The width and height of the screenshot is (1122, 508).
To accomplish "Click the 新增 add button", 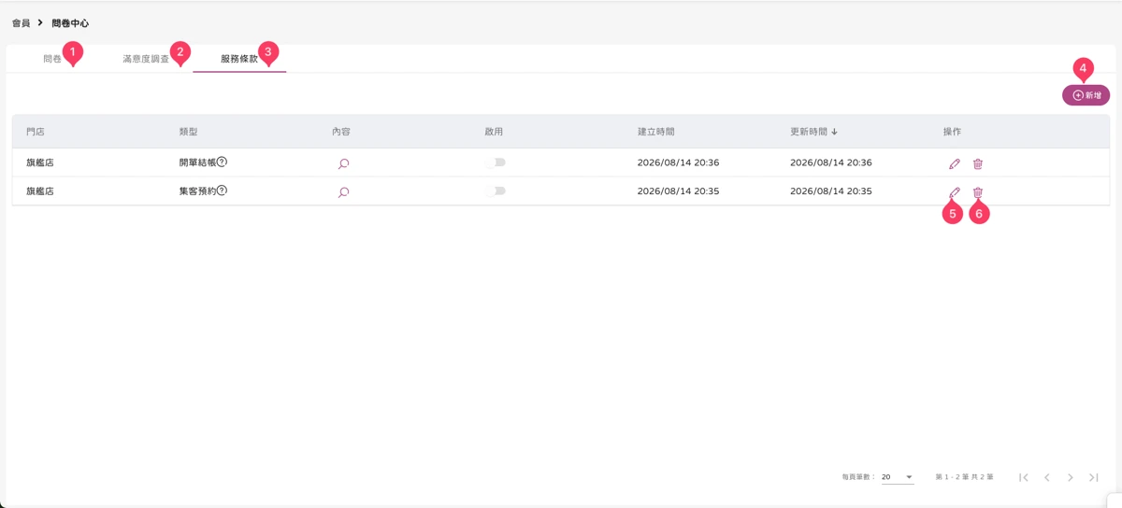I will point(1086,95).
